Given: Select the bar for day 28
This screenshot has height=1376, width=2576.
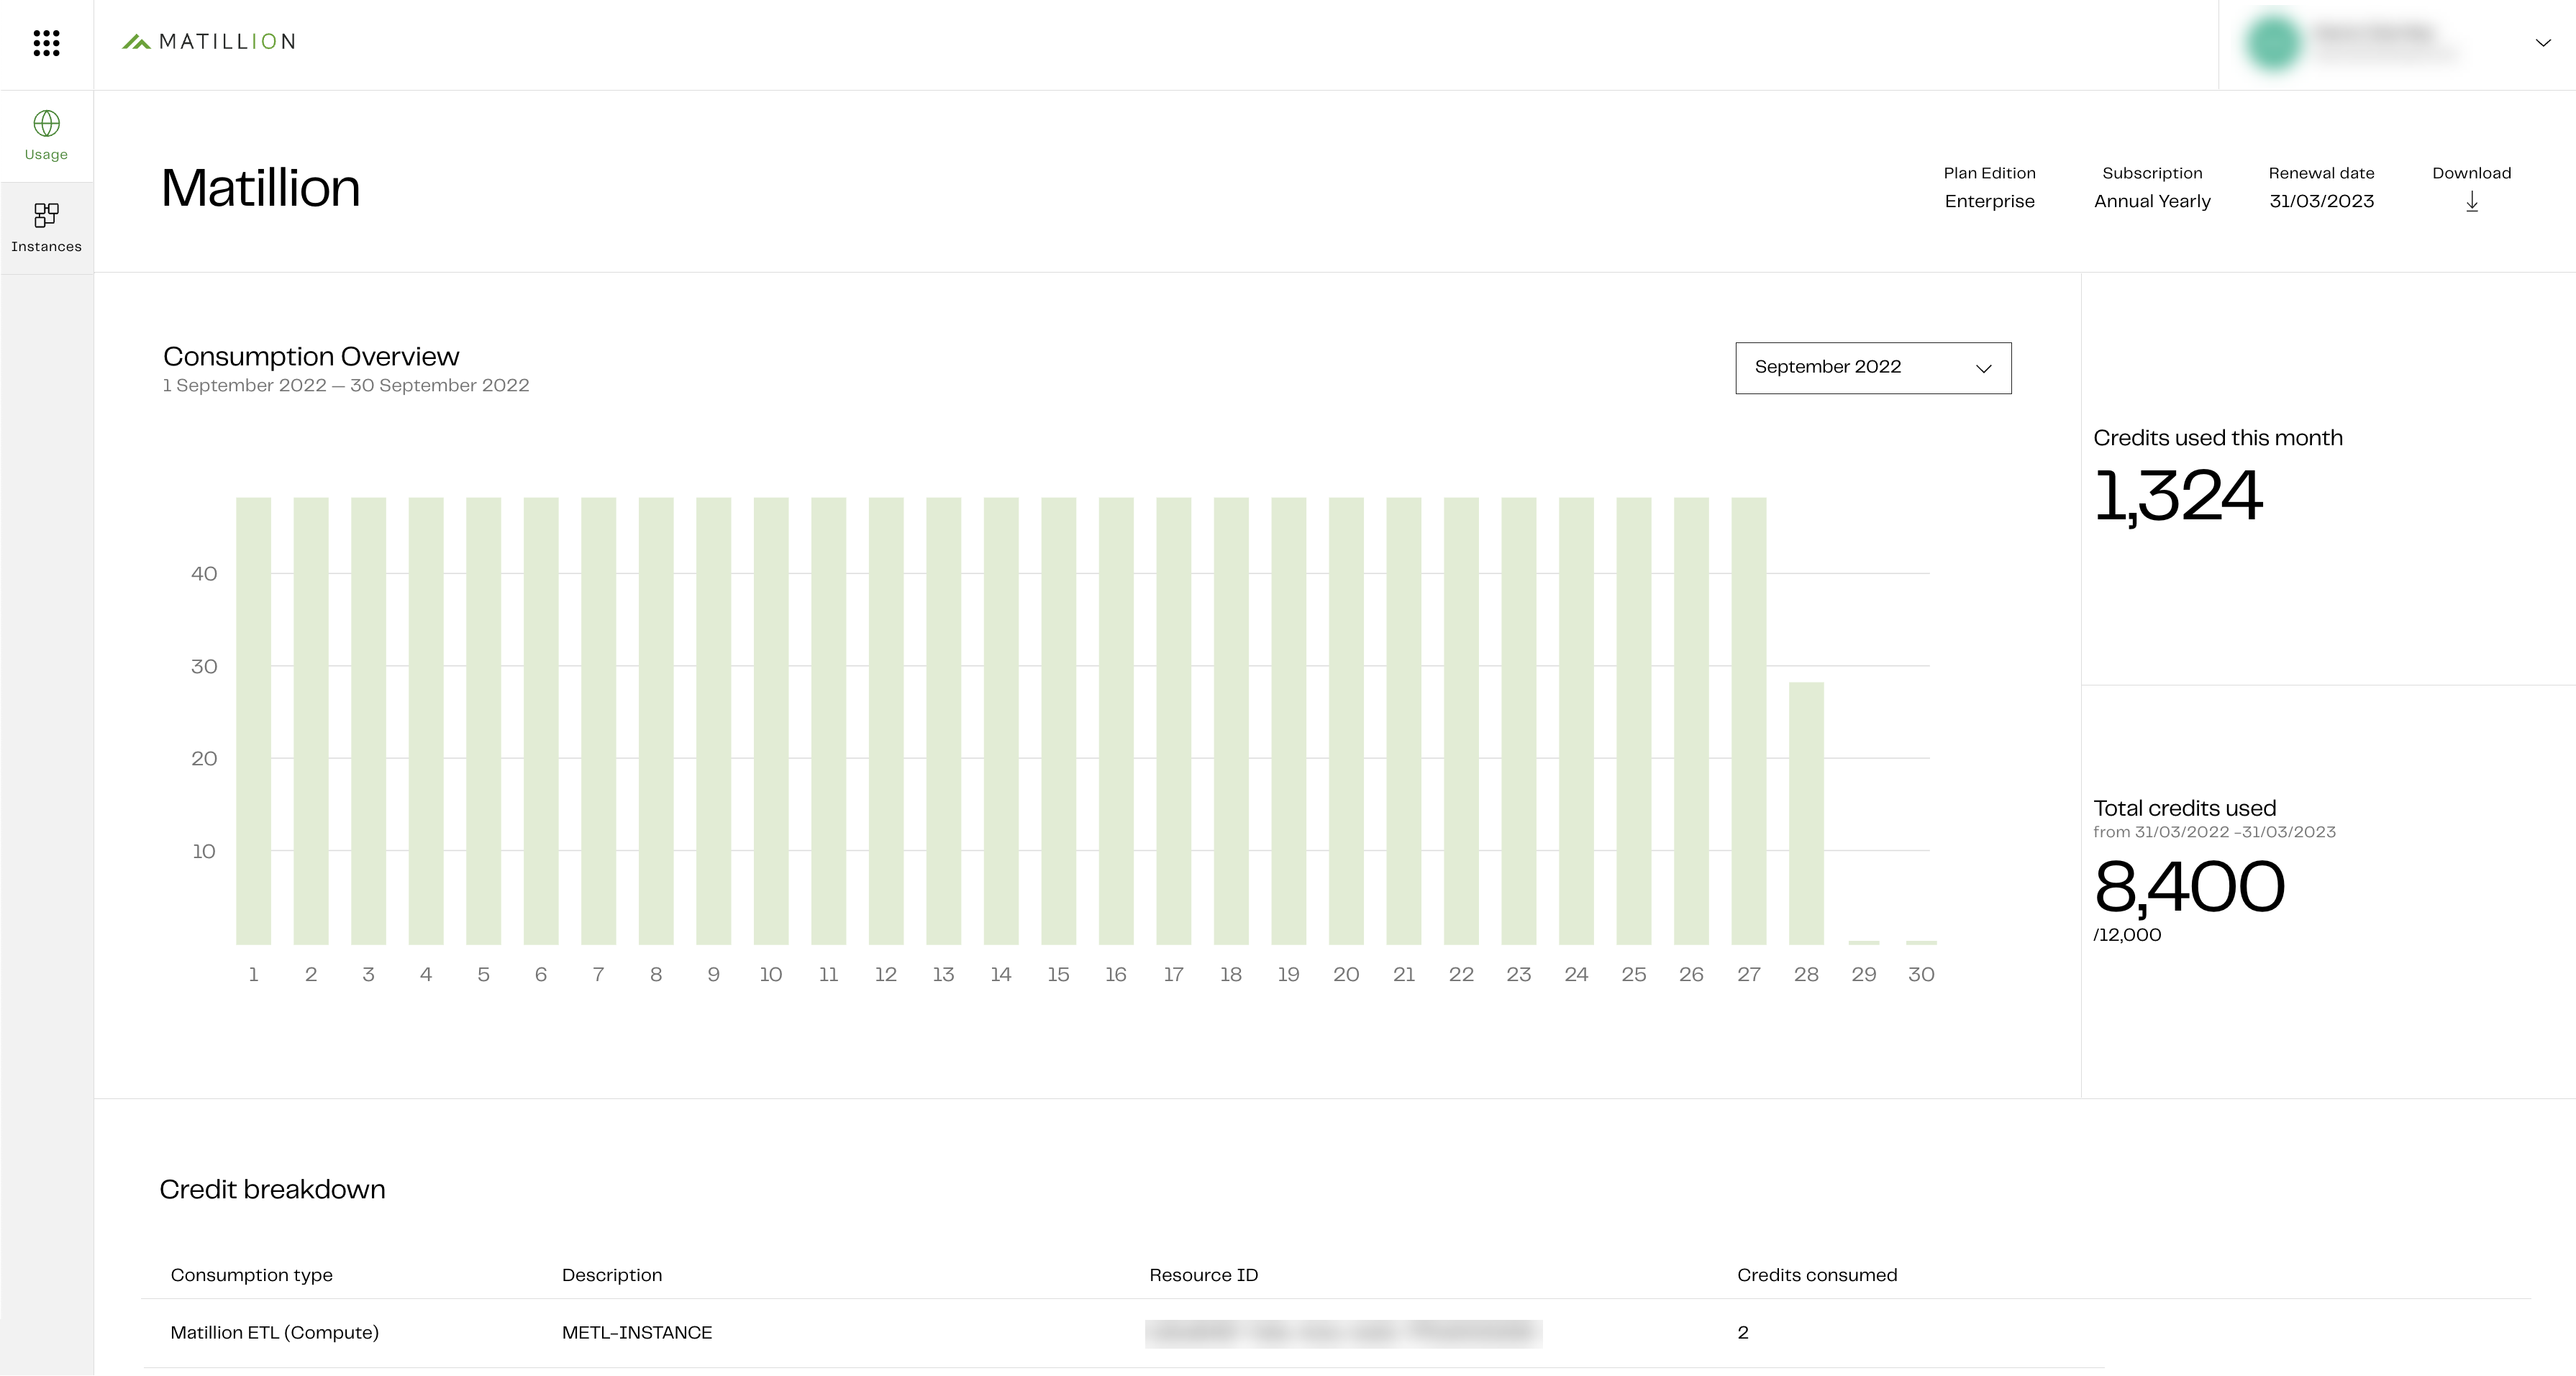Looking at the screenshot, I should pyautogui.click(x=1806, y=813).
